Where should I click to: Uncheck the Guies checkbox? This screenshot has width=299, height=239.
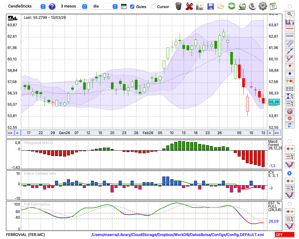pyautogui.click(x=132, y=7)
